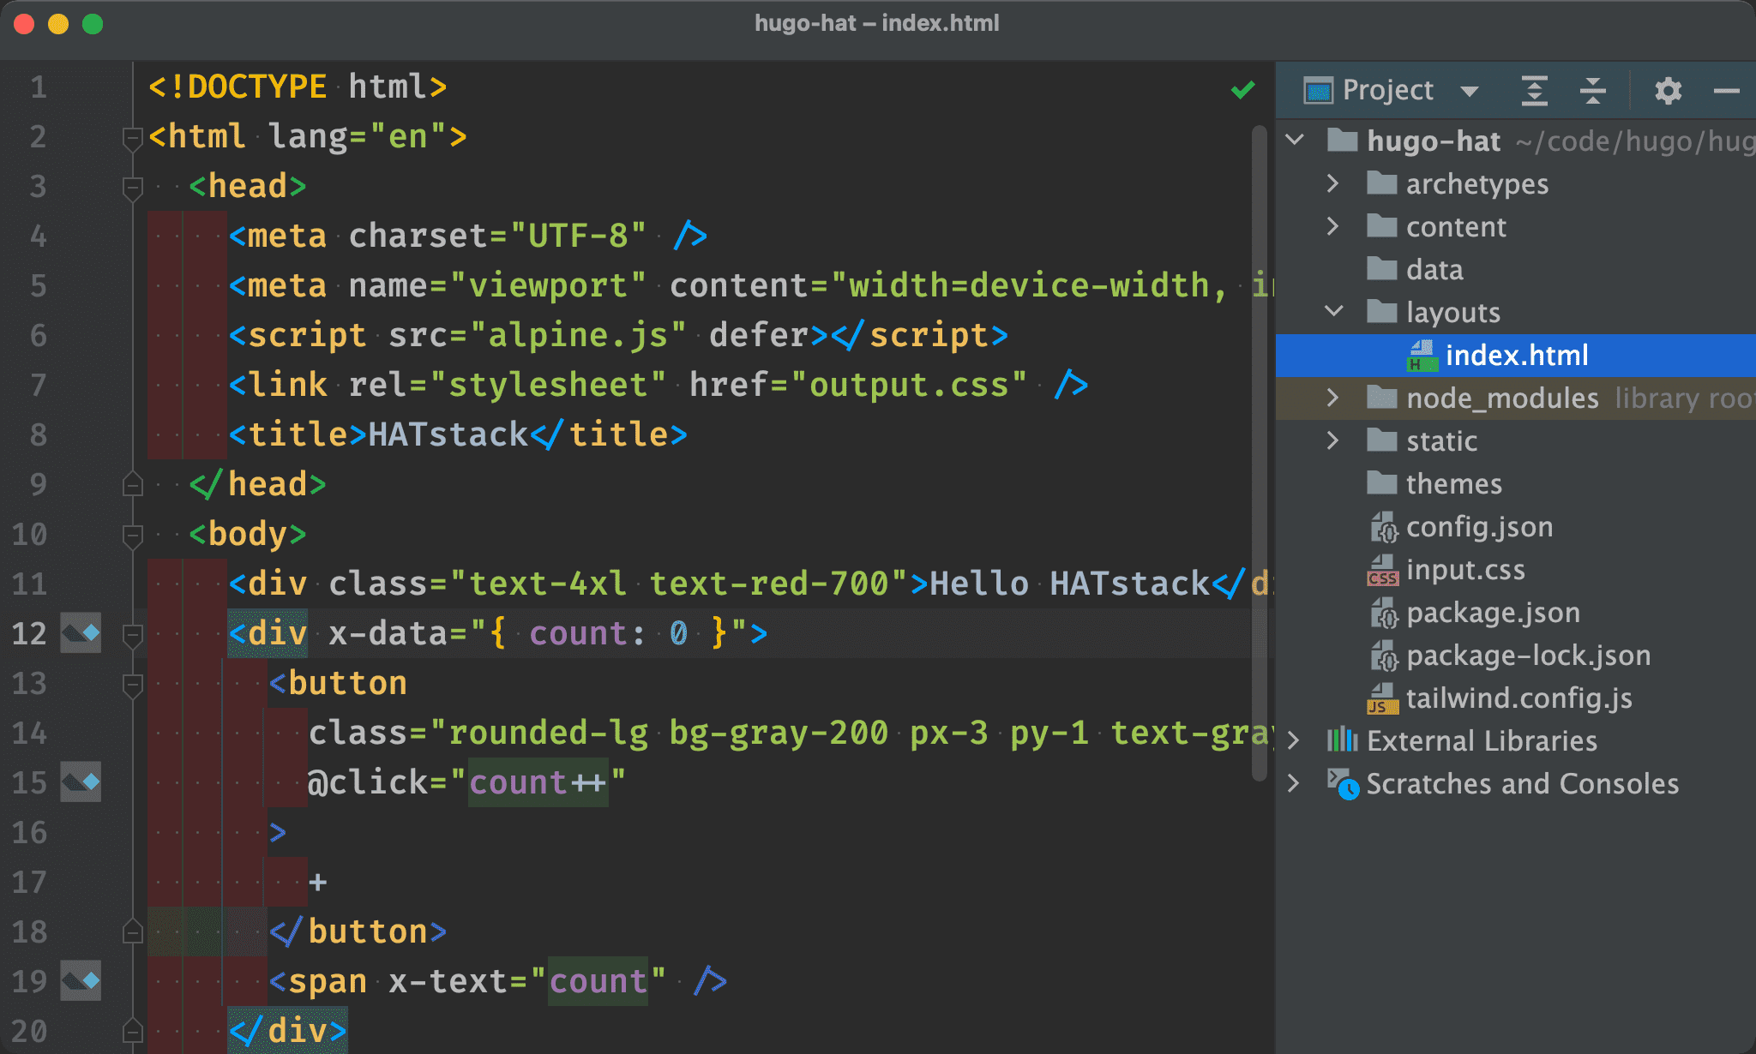This screenshot has width=1756, height=1054.
Task: Select External Libraries node
Action: pyautogui.click(x=1482, y=741)
